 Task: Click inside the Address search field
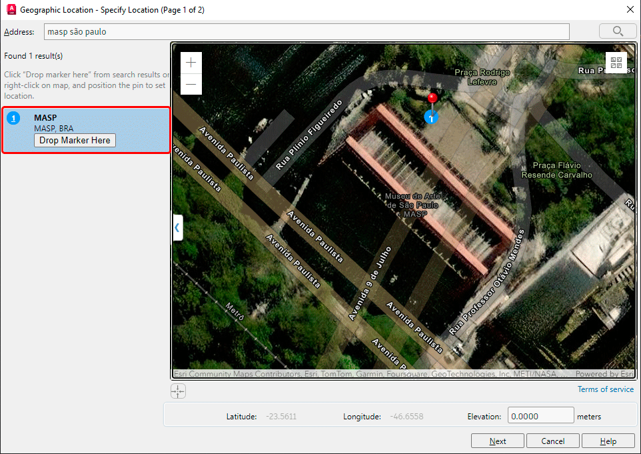307,31
